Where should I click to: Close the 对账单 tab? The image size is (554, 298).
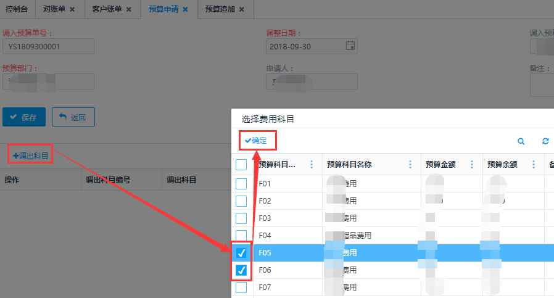pos(72,9)
